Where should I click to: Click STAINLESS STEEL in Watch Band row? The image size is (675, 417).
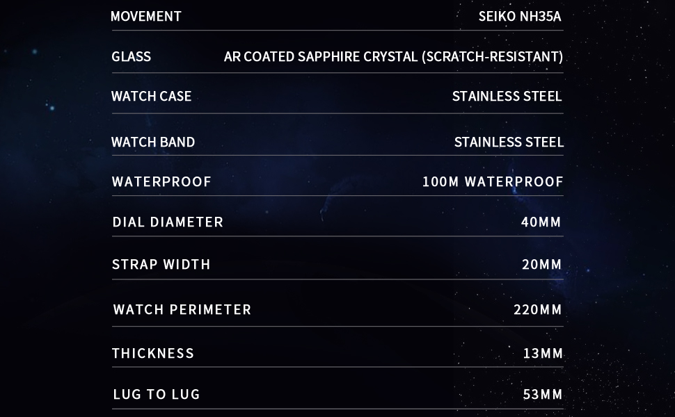pos(509,142)
